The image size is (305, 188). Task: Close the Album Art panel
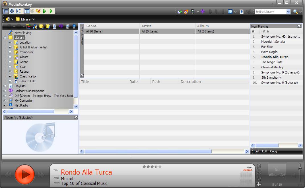click(x=76, y=117)
